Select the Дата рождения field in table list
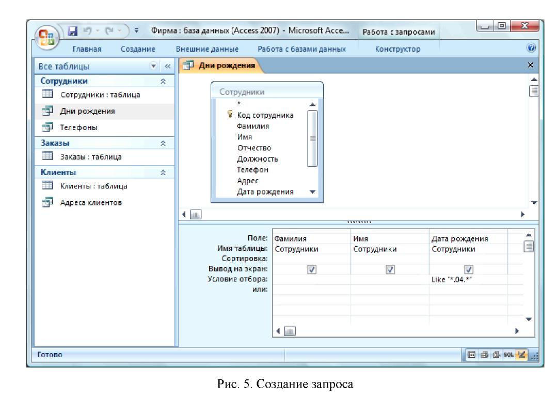The image size is (557, 400). pyautogui.click(x=265, y=192)
